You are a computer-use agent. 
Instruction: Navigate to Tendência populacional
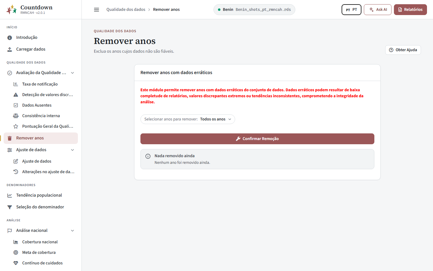click(x=41, y=195)
